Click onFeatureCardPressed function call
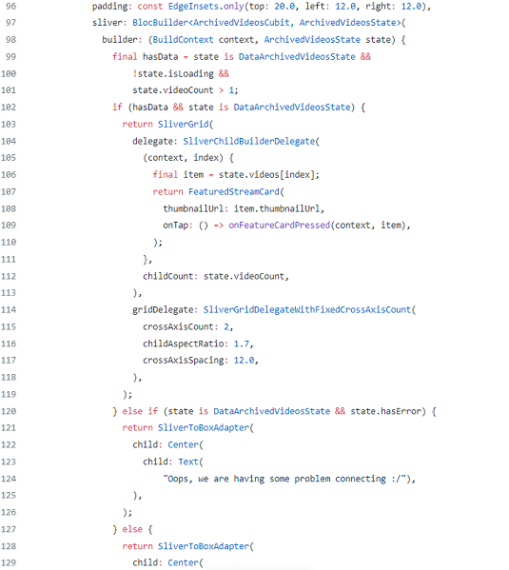 [x=279, y=226]
